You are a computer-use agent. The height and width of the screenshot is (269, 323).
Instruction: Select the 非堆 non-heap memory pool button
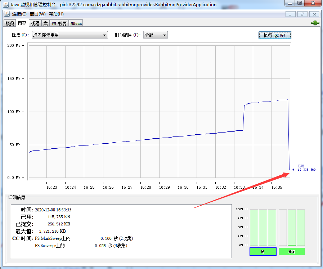[x=292, y=251]
